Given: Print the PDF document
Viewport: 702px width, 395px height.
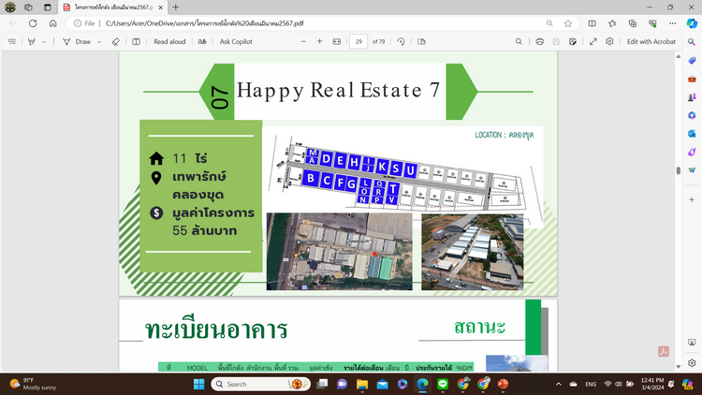Looking at the screenshot, I should (540, 41).
